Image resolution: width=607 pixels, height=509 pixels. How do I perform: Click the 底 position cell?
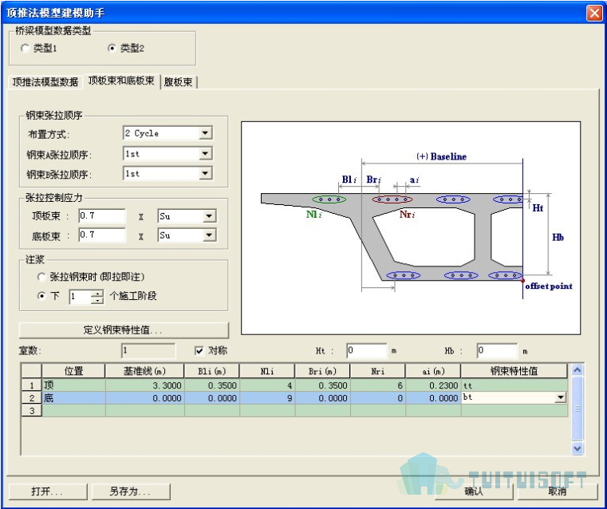(73, 398)
